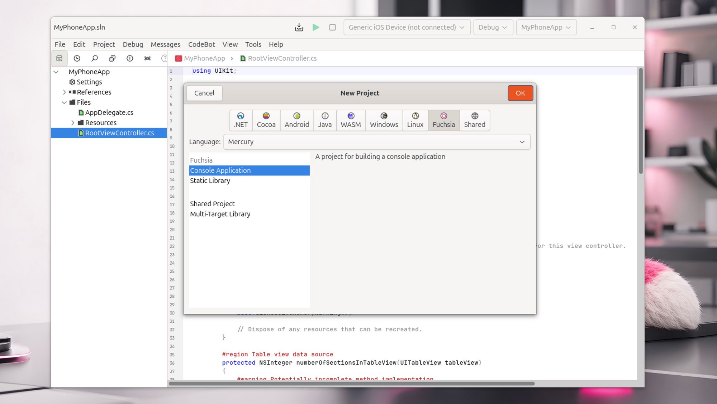This screenshot has width=717, height=404.
Task: Select the .NET platform tab
Action: pos(241,120)
